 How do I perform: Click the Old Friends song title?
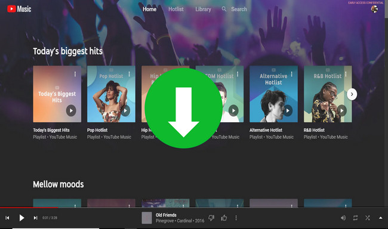[166, 215]
